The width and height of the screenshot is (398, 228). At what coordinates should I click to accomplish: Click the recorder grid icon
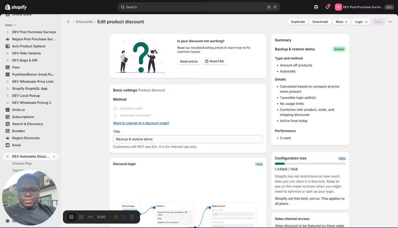click(x=116, y=217)
